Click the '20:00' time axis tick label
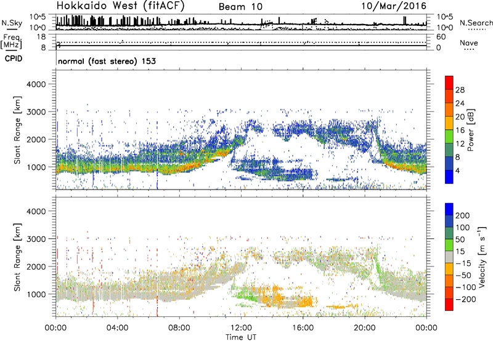The width and height of the screenshot is (493, 341). tap(364, 328)
